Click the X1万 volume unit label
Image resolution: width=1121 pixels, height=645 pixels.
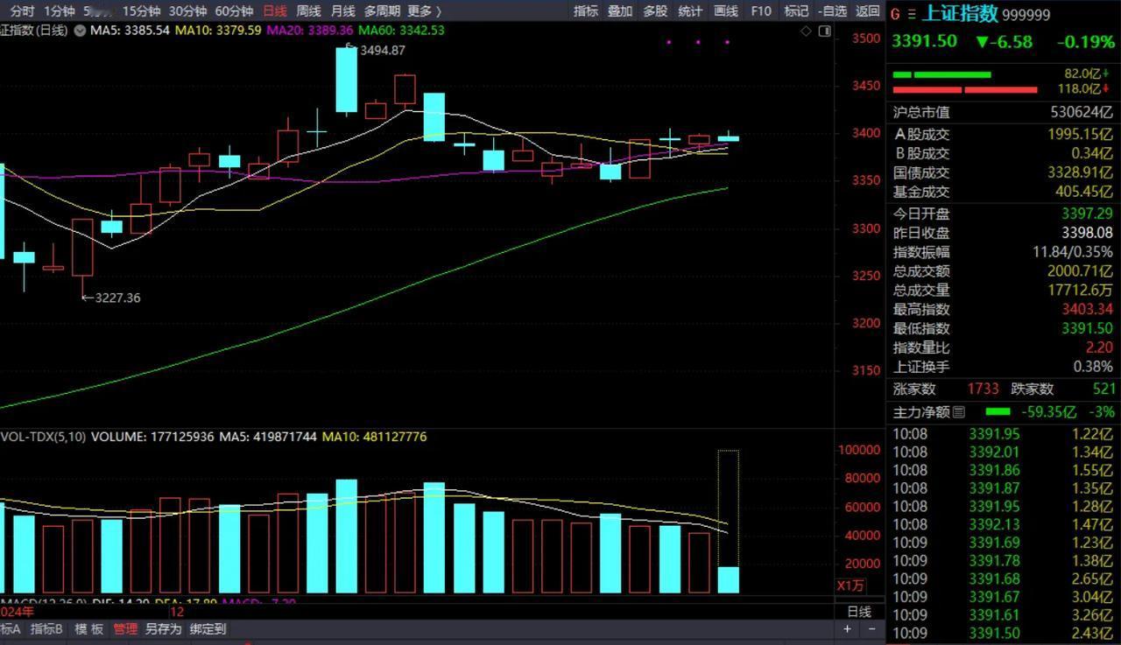click(x=851, y=585)
